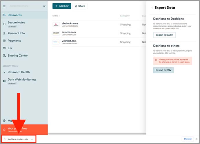Screen dimensions: 200x144
Task: Click the usernamewalmart text
Action: (69, 44)
